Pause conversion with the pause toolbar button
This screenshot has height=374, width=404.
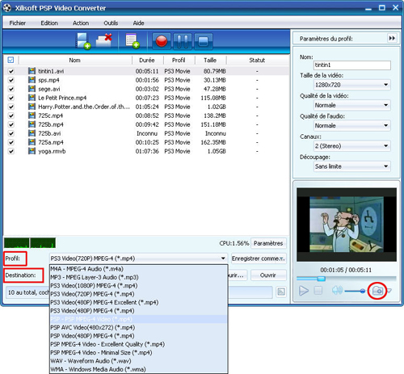[x=183, y=41]
